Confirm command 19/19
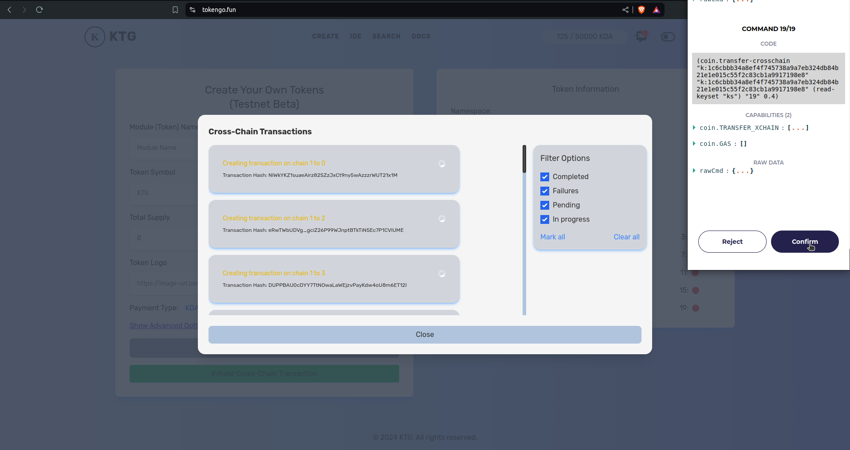This screenshot has width=850, height=450. click(x=805, y=242)
